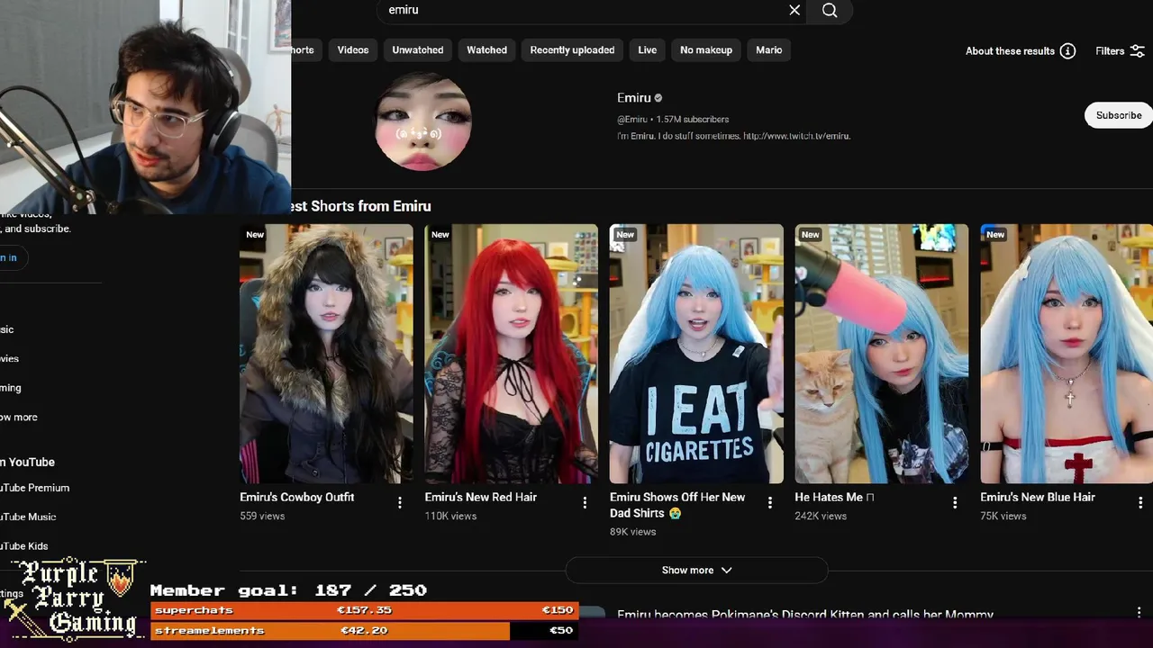Screen dimensions: 1153x648
Task: Click the 110K views text
Action: click(x=450, y=517)
